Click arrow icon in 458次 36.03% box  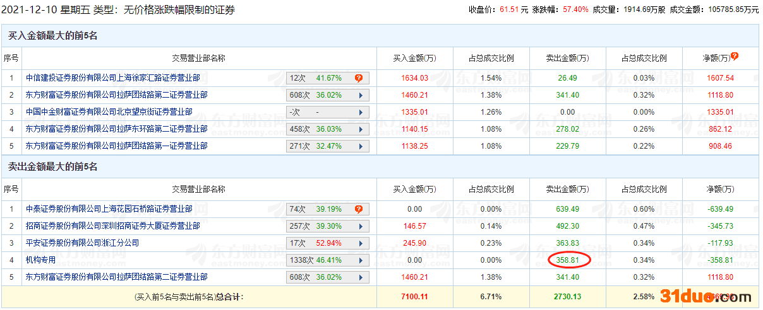coord(361,129)
